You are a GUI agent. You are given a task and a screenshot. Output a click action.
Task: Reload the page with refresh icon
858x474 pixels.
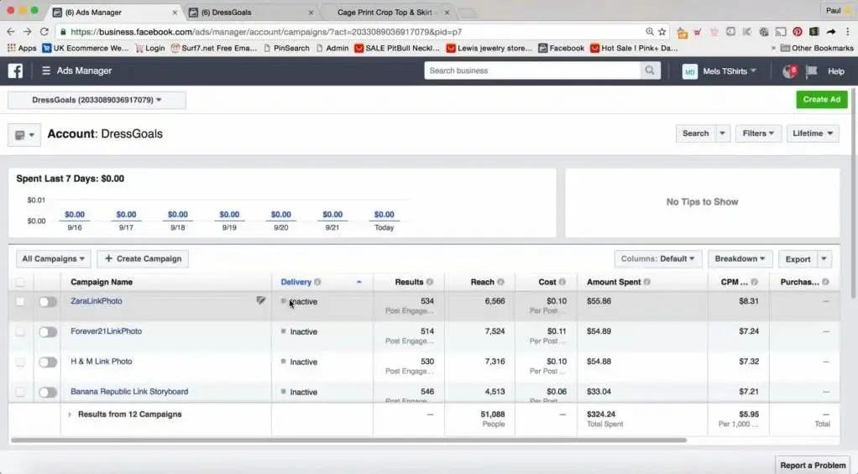click(44, 32)
